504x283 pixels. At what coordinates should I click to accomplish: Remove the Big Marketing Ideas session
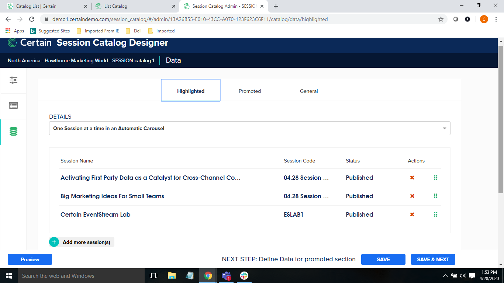click(412, 196)
